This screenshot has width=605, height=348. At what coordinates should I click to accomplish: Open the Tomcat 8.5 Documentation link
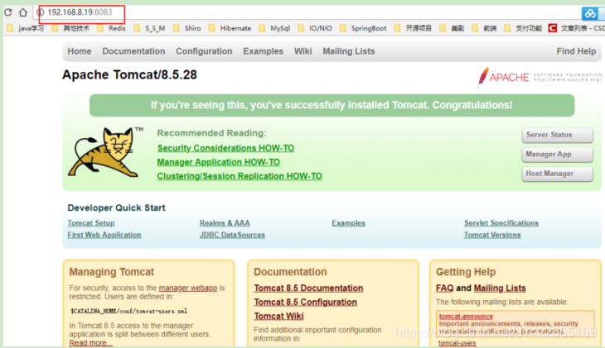(308, 288)
